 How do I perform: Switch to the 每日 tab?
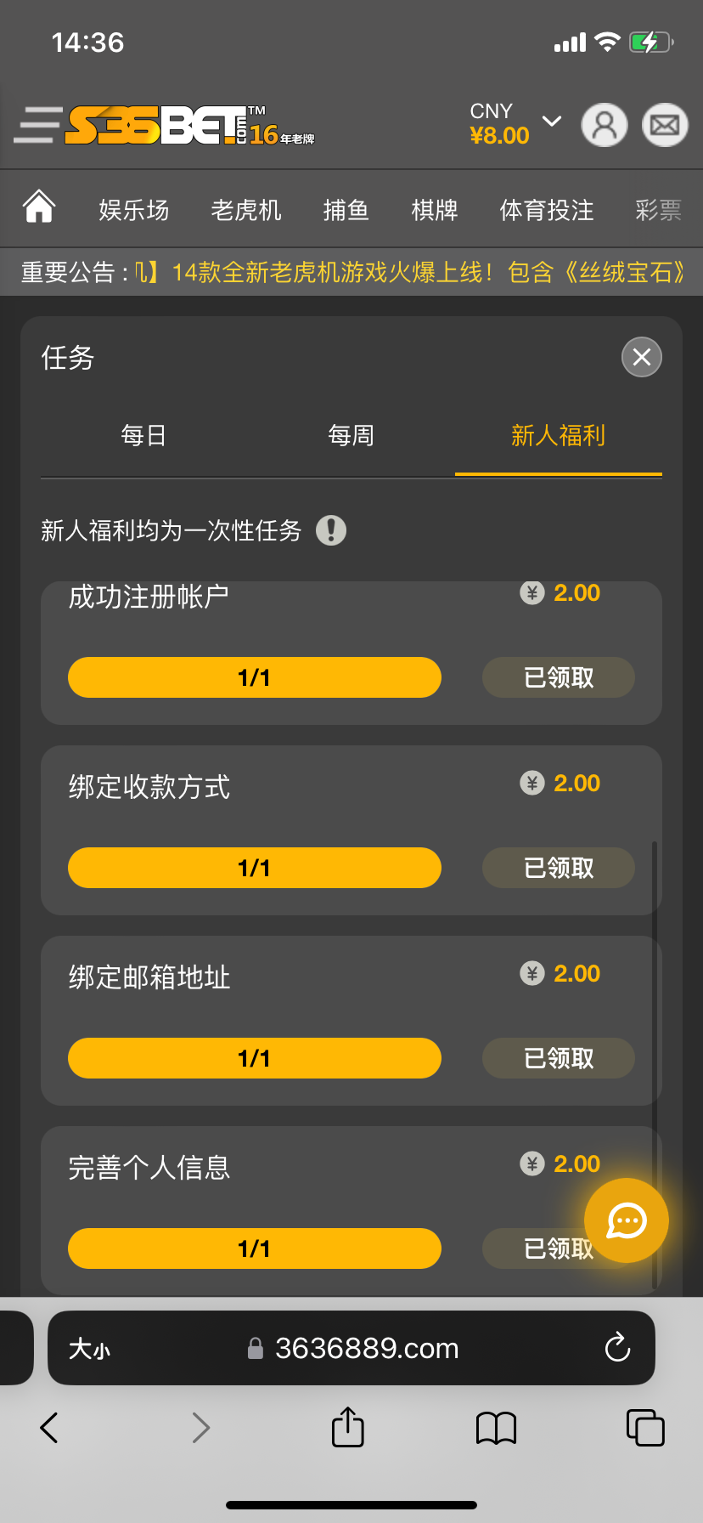(143, 436)
